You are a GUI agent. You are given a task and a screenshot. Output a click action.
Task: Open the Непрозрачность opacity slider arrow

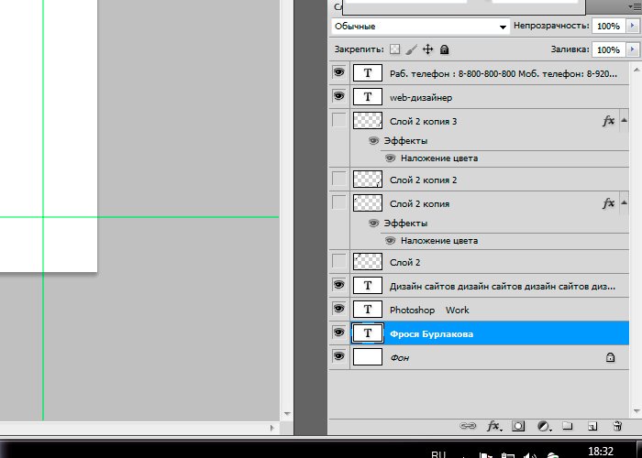[x=632, y=27]
